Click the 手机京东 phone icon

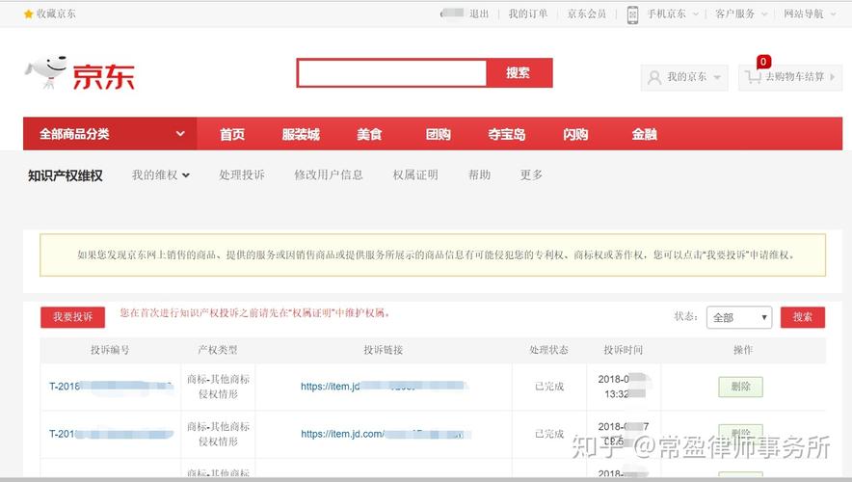point(632,14)
